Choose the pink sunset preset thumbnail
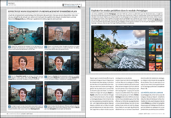Screen dimensions: 171x118 tap(152, 67)
